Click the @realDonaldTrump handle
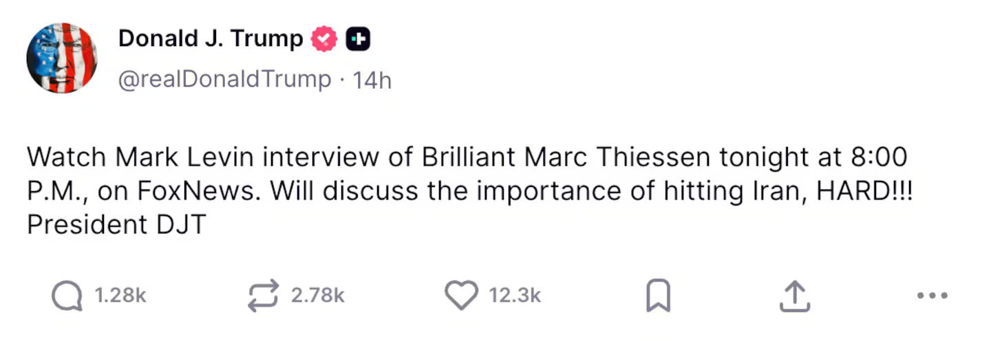The height and width of the screenshot is (341, 991). [x=224, y=80]
